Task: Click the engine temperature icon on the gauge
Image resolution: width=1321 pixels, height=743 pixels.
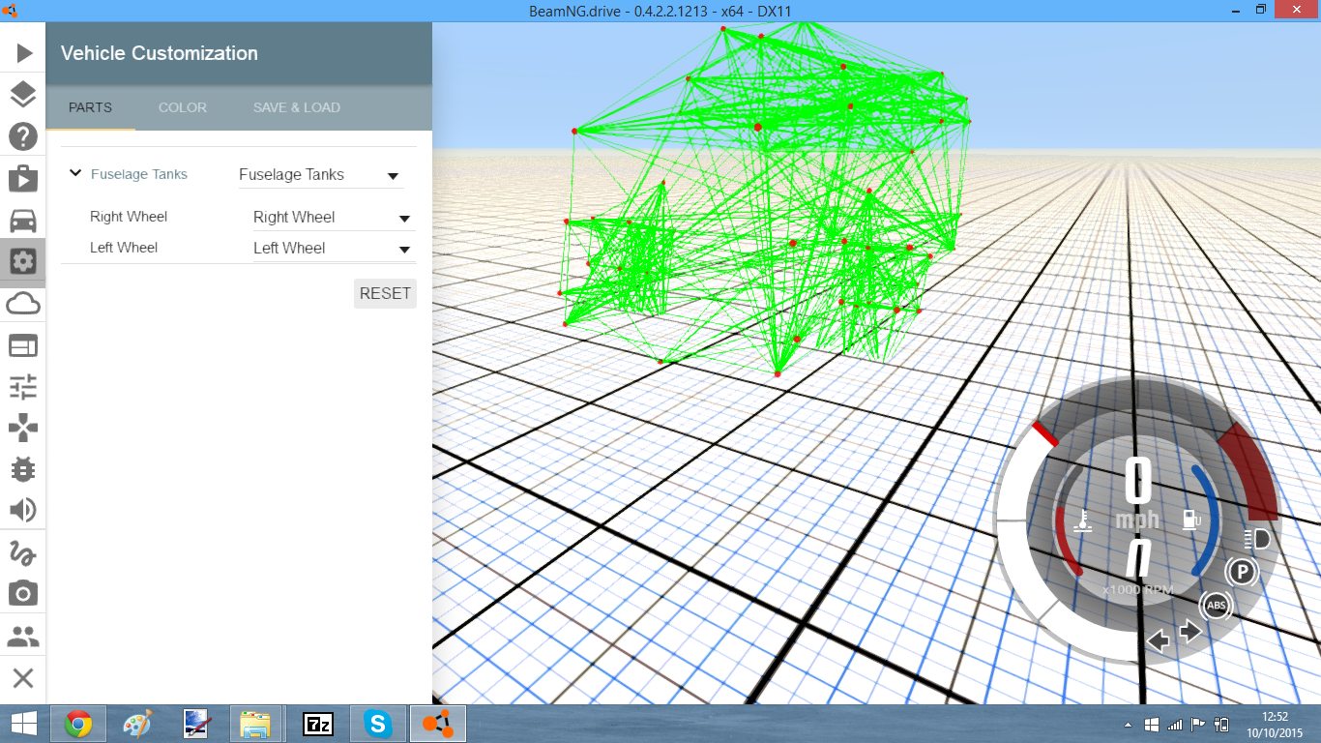Action: (1083, 520)
